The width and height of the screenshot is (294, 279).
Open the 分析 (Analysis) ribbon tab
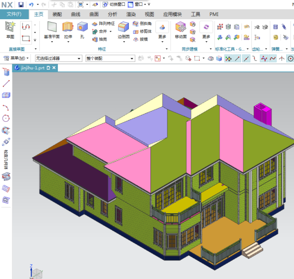click(x=112, y=14)
